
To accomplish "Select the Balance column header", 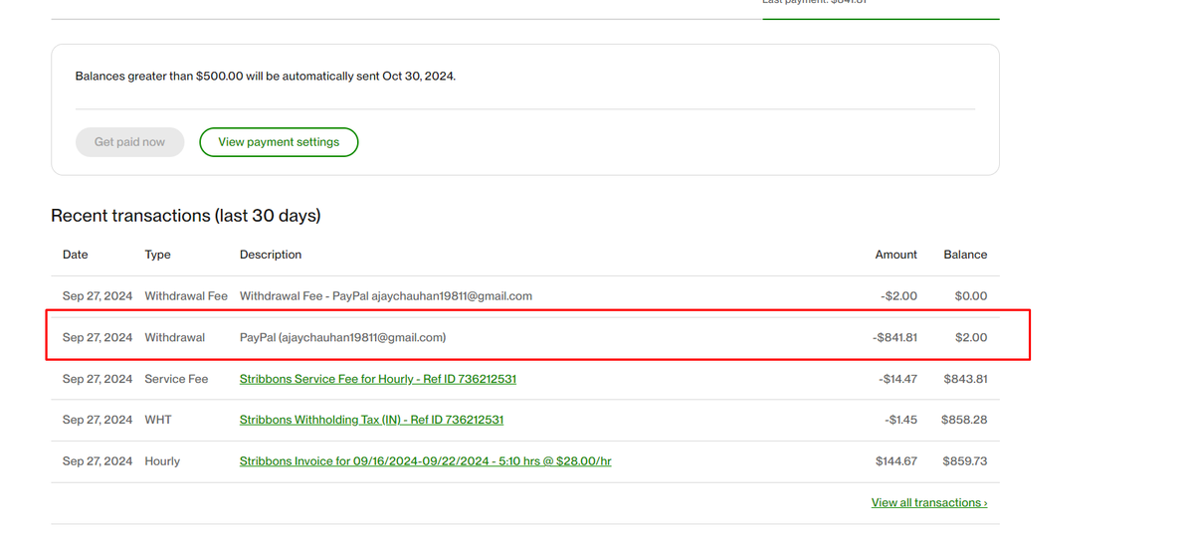I will [965, 255].
